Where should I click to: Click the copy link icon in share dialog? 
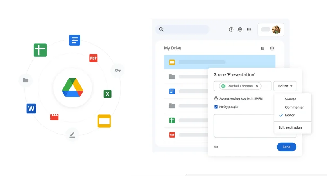[216, 147]
